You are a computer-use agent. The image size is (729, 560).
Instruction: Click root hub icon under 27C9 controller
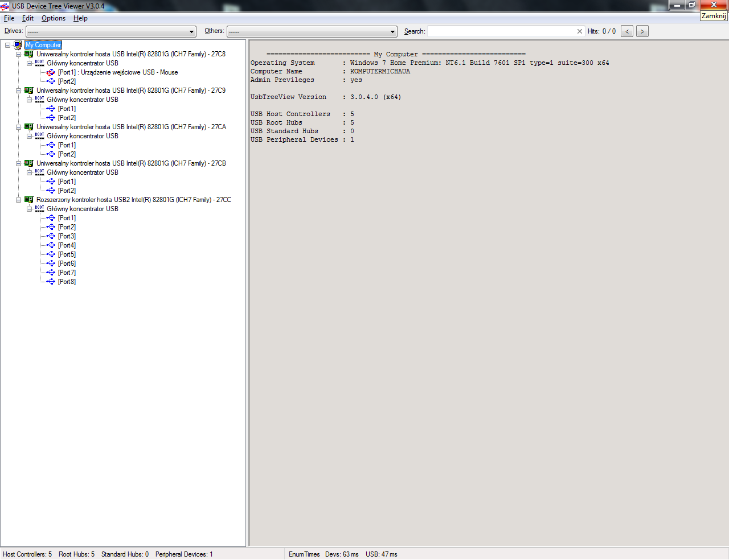(x=39, y=100)
